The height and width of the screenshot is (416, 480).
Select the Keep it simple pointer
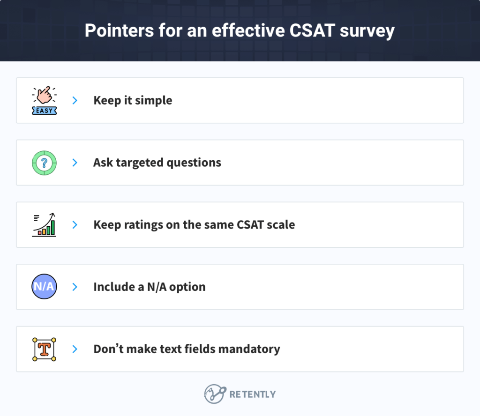(x=133, y=100)
